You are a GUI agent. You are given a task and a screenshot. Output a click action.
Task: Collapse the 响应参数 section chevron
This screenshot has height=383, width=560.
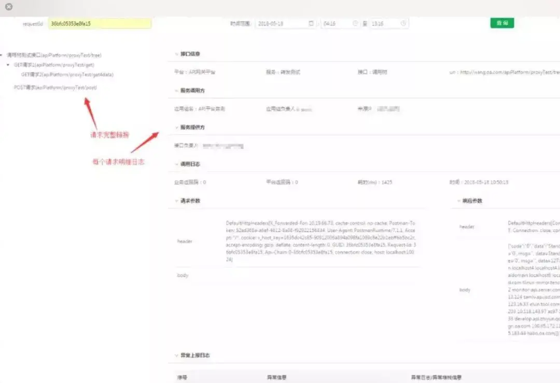coord(459,201)
